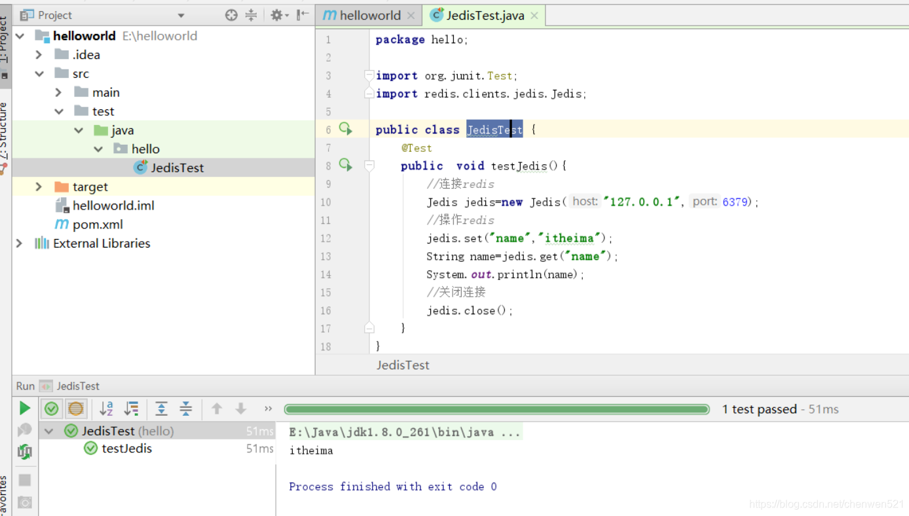Click the run gutter icon beside testJedis method

tap(346, 165)
